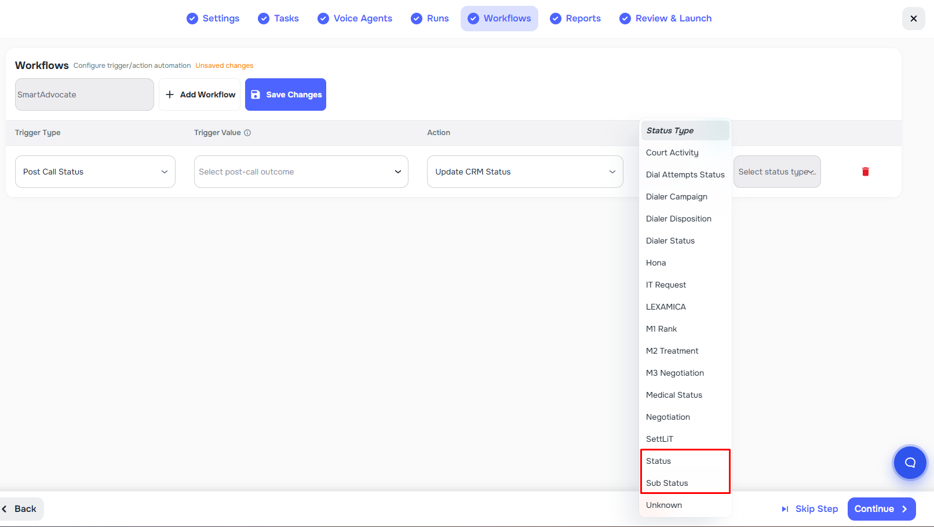
Task: Click the checkmark icon beside Review & Launch
Action: click(x=625, y=19)
